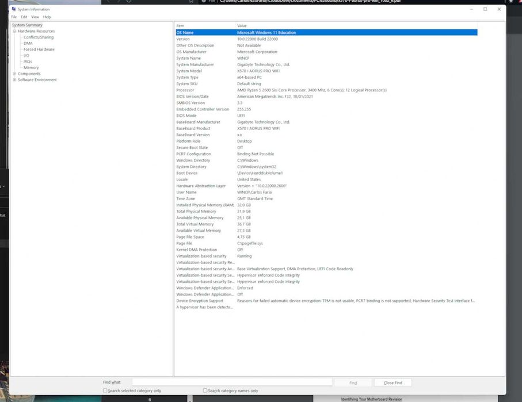The image size is (522, 402).
Task: Select the System Manufacturer row
Action: pos(326,64)
